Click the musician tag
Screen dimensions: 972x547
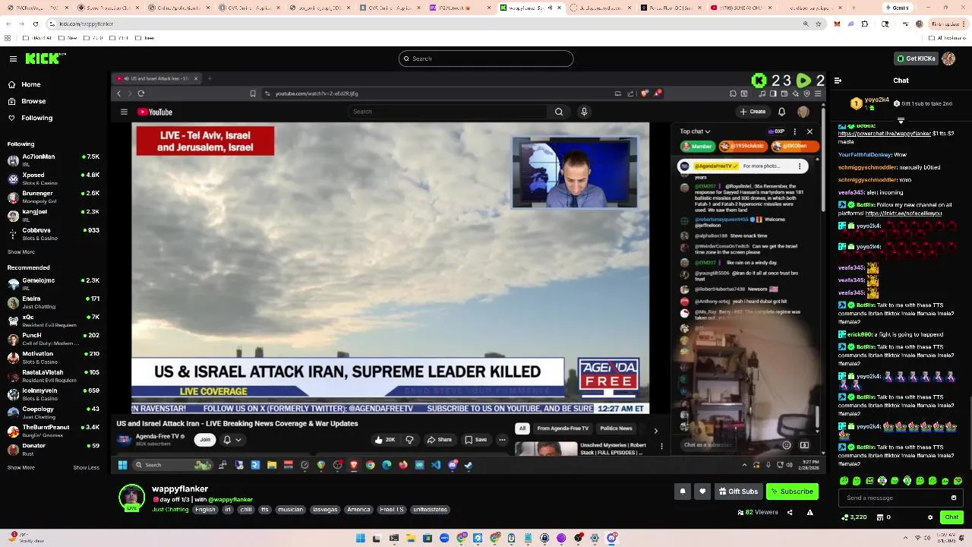[290, 510]
